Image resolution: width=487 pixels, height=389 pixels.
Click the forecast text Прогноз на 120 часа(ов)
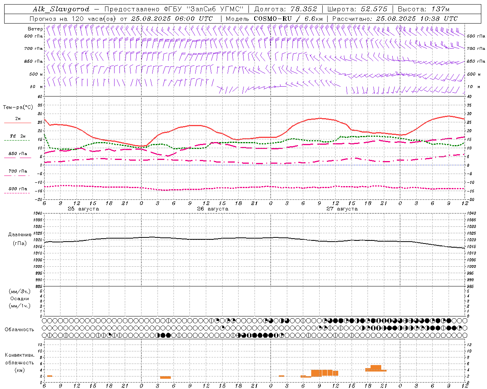73,19
